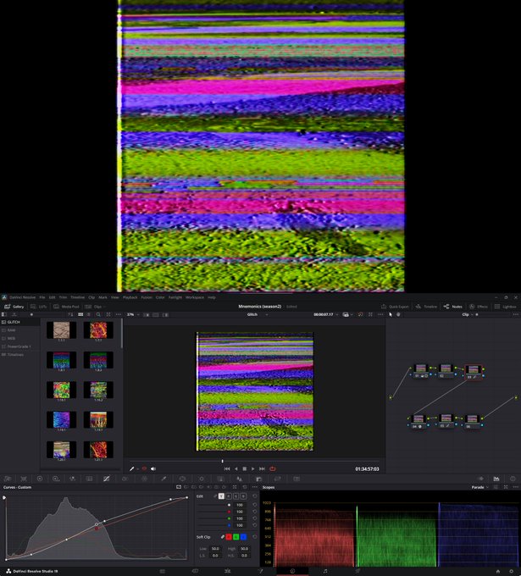521x576 pixels.
Task: Jump to the first frame button
Action: coord(227,468)
